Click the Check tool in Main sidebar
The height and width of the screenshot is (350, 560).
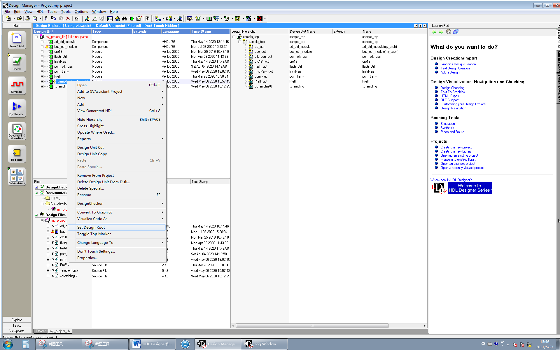coord(17,62)
